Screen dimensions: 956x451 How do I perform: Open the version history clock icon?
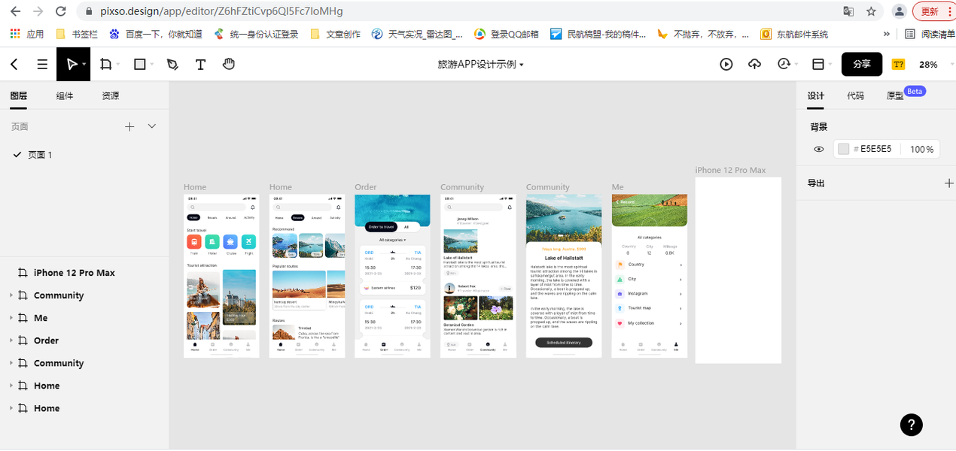[x=784, y=65]
